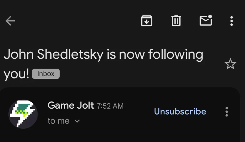Tap the Inbox label chip

(x=46, y=74)
